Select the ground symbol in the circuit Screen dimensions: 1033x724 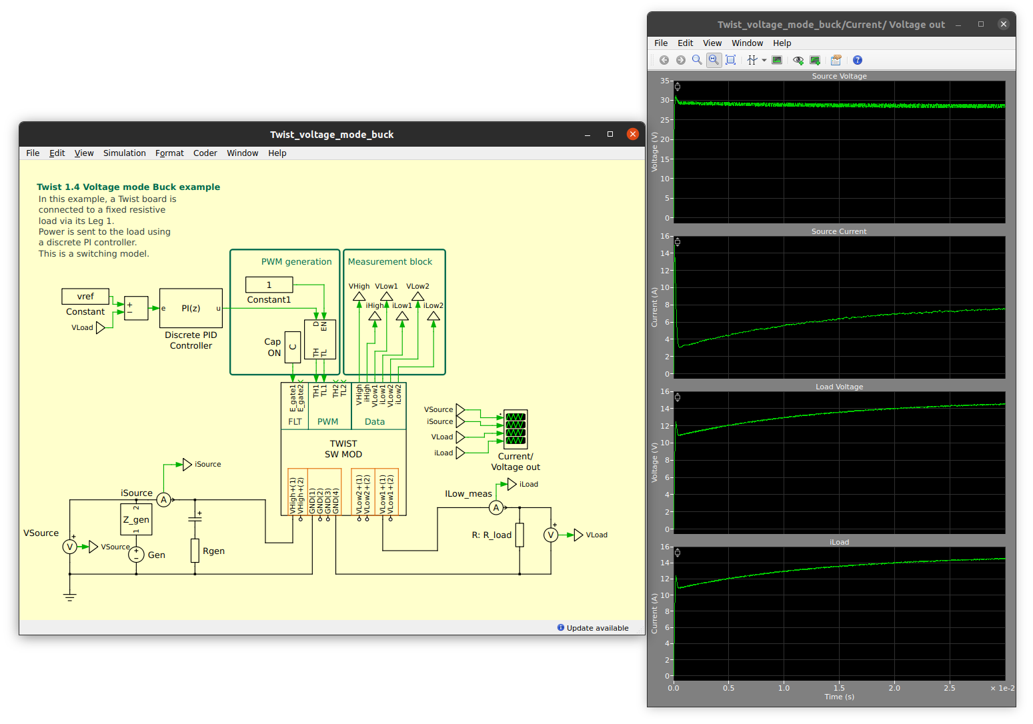click(69, 597)
